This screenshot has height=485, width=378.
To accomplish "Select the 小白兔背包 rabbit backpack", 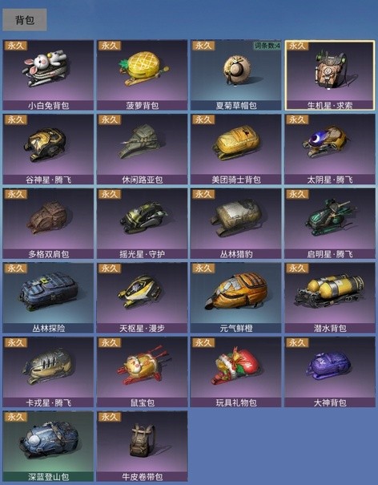I will click(x=48, y=75).
